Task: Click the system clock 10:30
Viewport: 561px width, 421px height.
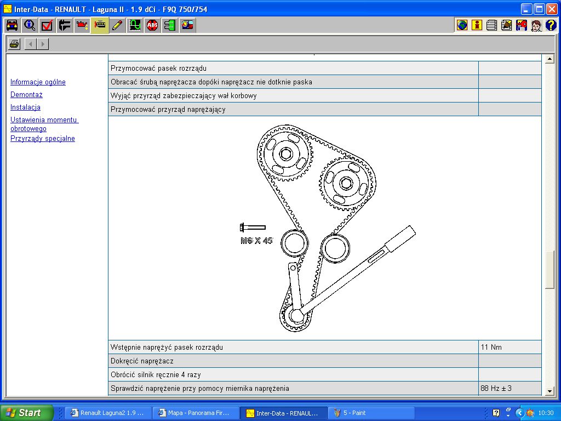Action: 546,413
